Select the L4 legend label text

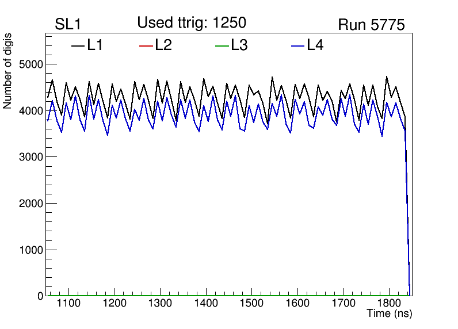click(315, 45)
